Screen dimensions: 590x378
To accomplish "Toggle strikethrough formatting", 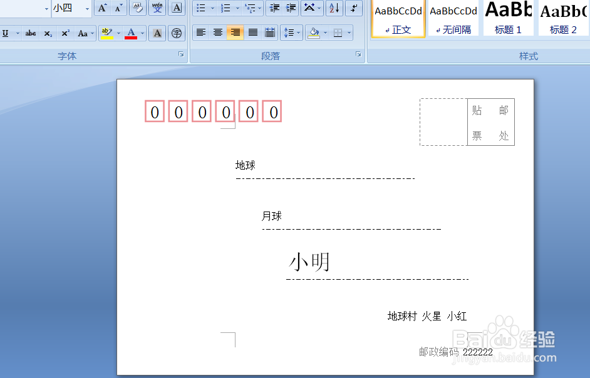I will tap(31, 33).
